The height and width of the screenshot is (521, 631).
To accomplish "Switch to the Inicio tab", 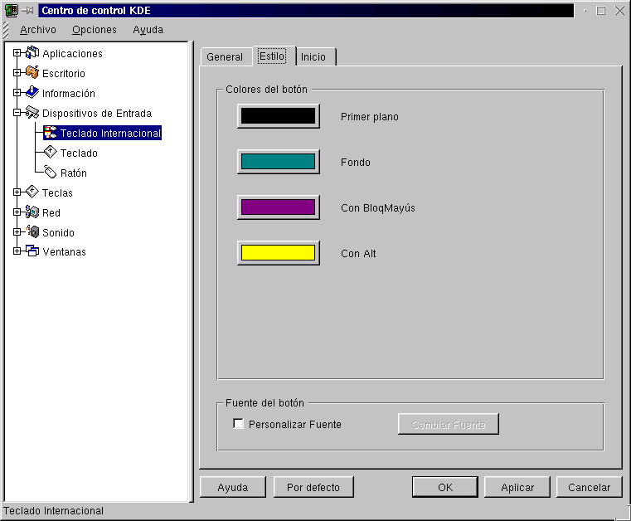I will (313, 57).
